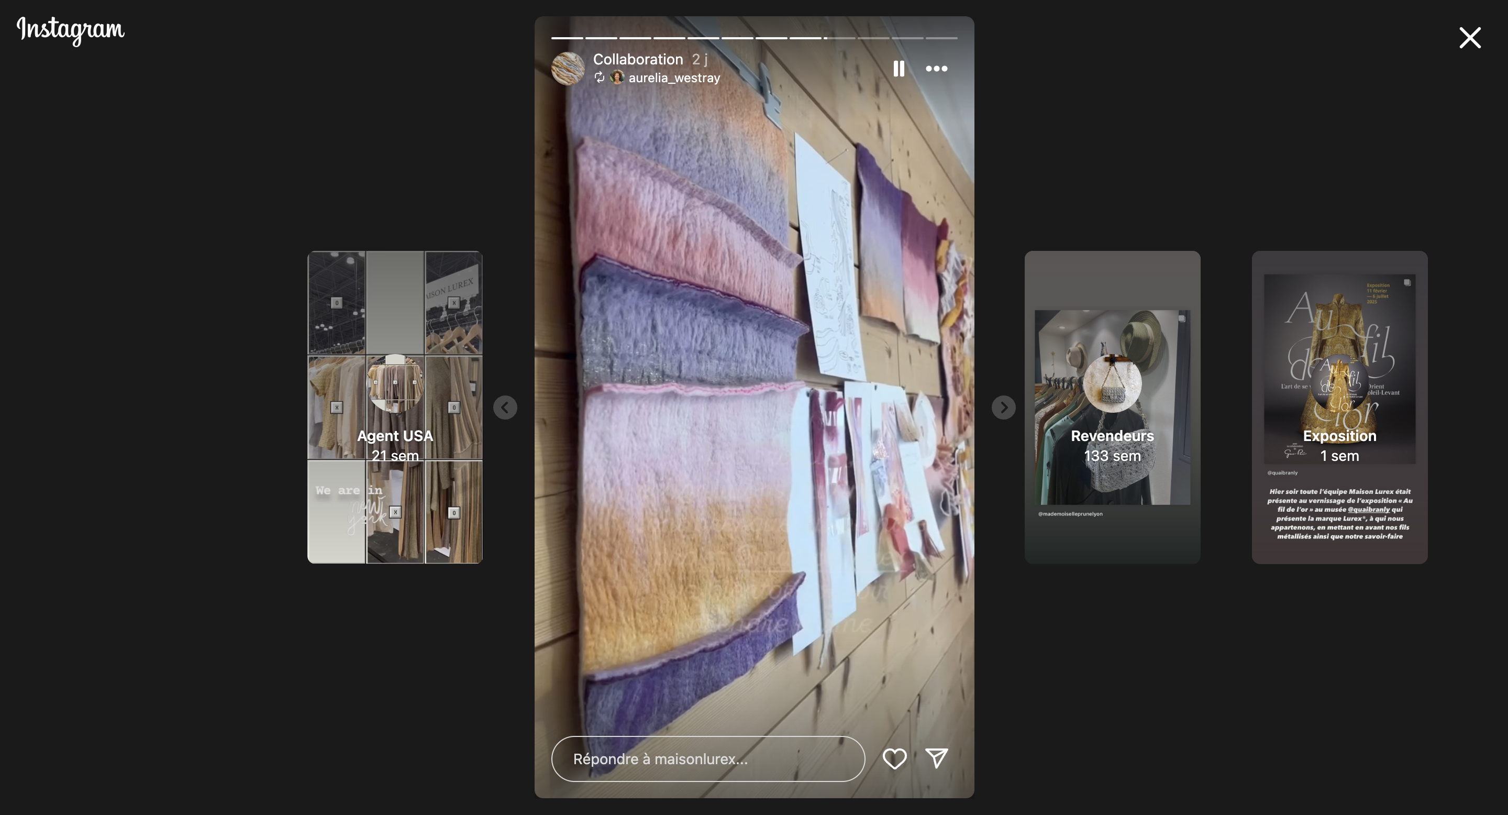Click the Instagram logo
This screenshot has width=1508, height=815.
click(x=71, y=29)
